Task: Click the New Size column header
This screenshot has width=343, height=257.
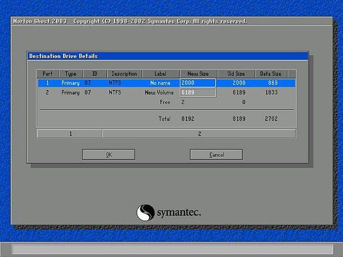Action: (198, 74)
